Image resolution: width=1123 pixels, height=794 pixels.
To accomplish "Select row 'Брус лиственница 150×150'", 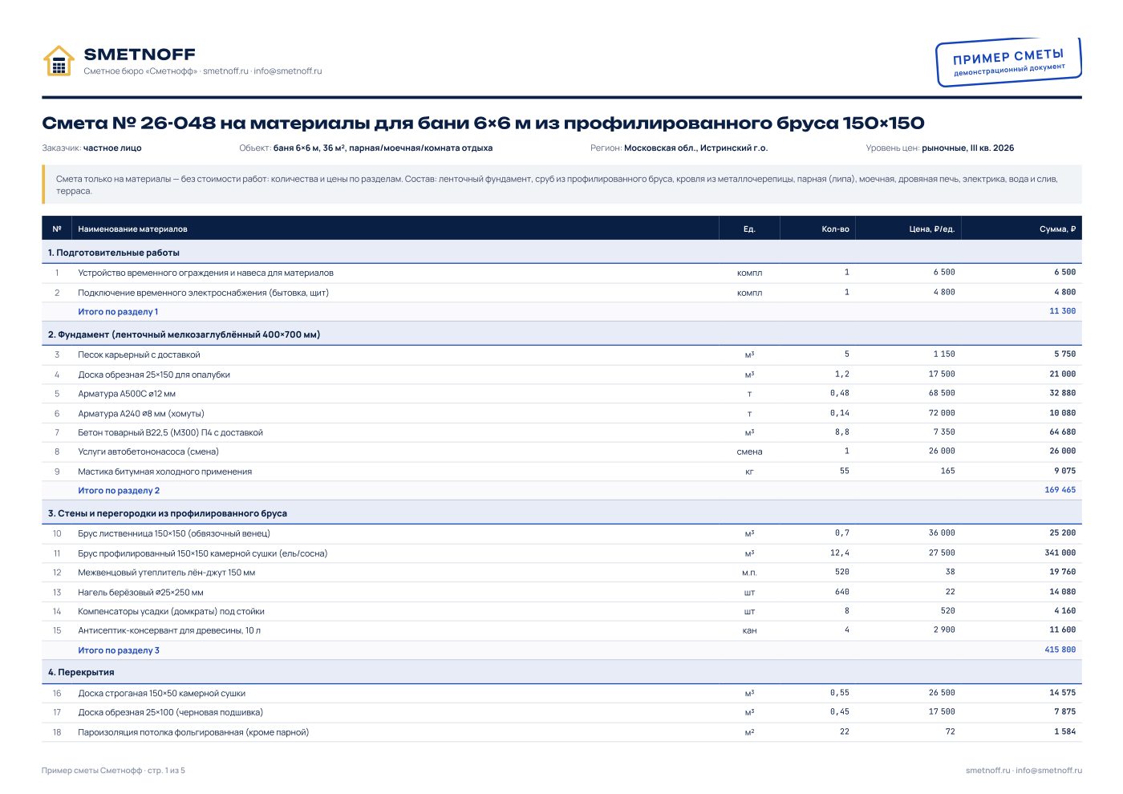I will [561, 533].
